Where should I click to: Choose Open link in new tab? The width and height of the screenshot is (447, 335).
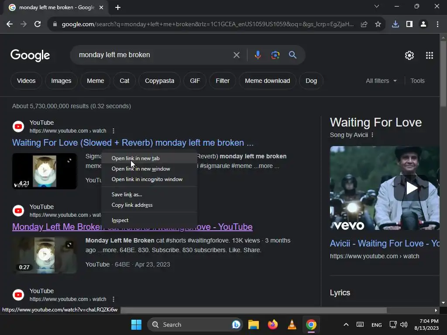click(149, 158)
